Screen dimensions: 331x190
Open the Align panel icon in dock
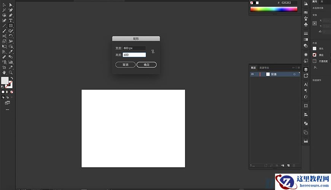[x=306, y=114]
